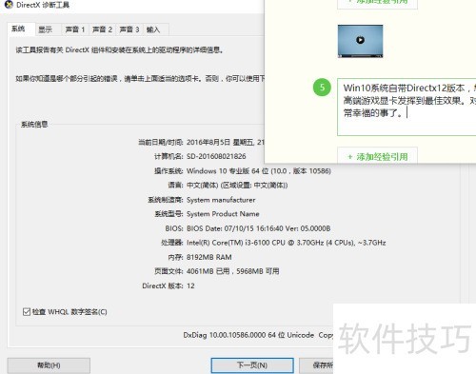Click the 下一页(N) button

(x=252, y=365)
